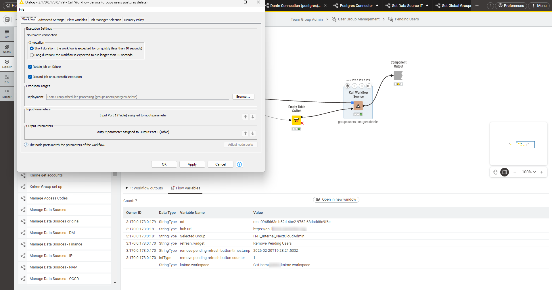The image size is (552, 290).
Task: Click the Call Workflow Service node icon
Action: pyautogui.click(x=358, y=106)
